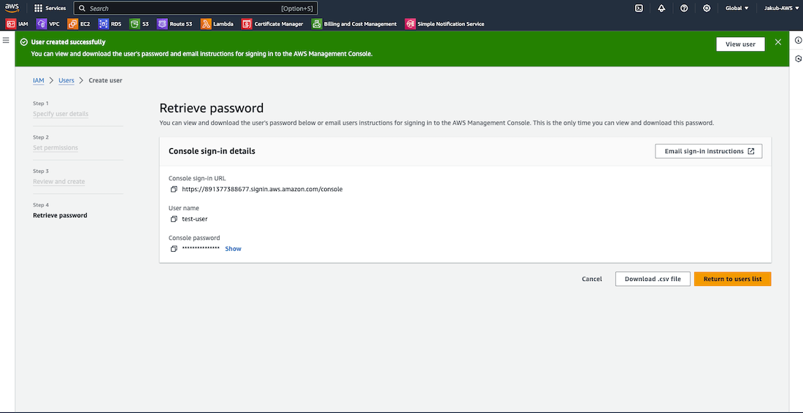Open the Services menu
This screenshot has height=413, width=803.
click(50, 8)
